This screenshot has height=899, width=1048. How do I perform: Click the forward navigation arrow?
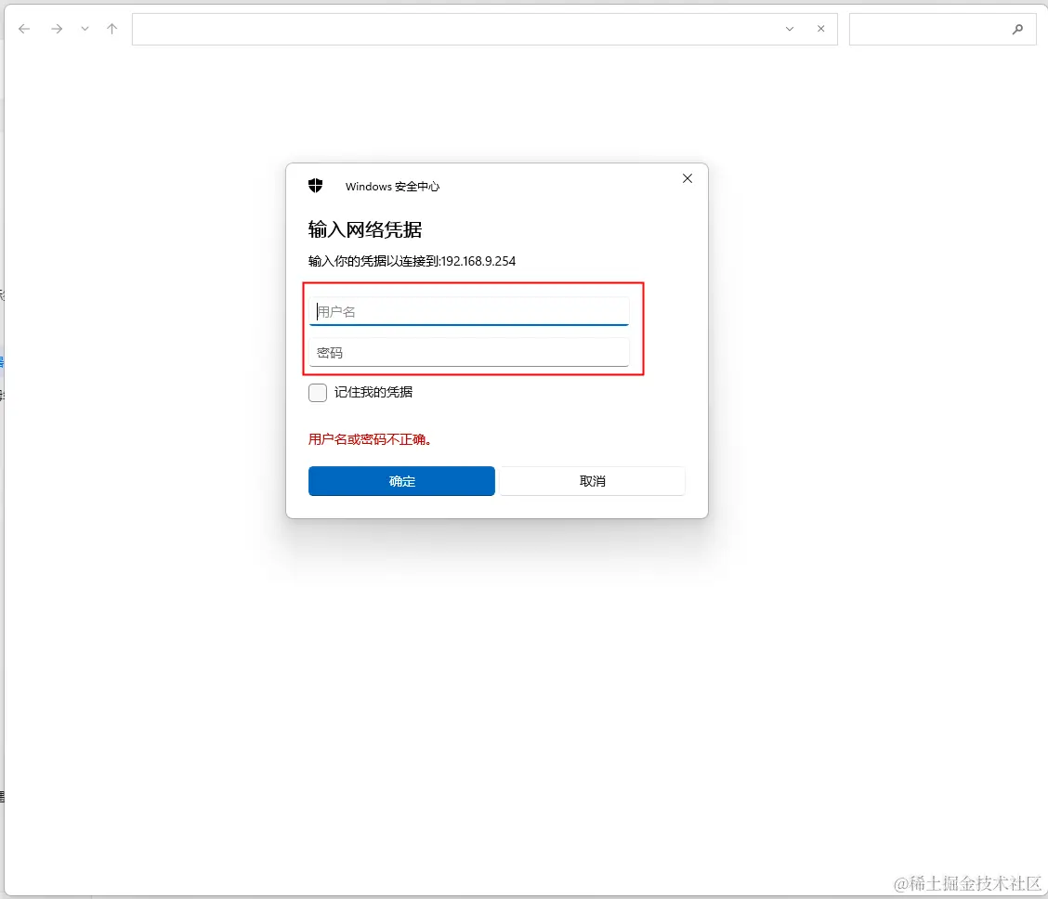57,29
